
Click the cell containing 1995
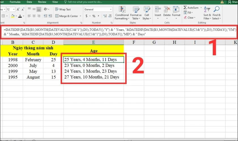coord(13,77)
